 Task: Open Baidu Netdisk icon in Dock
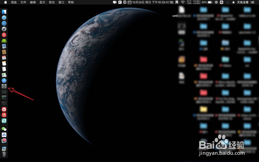pos(4,135)
